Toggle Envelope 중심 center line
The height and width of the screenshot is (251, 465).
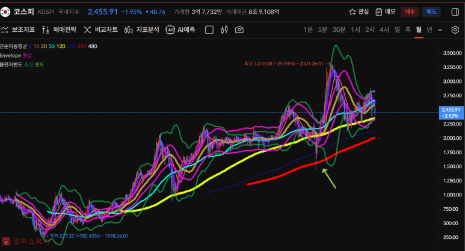(x=27, y=55)
